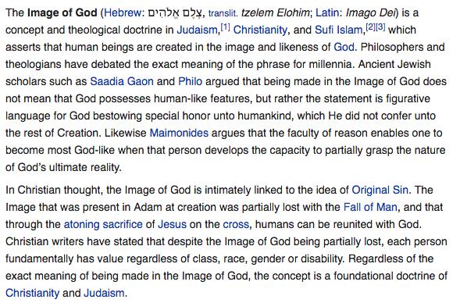Follow the Fall of Man link
The image size is (460, 303).
[x=370, y=208]
